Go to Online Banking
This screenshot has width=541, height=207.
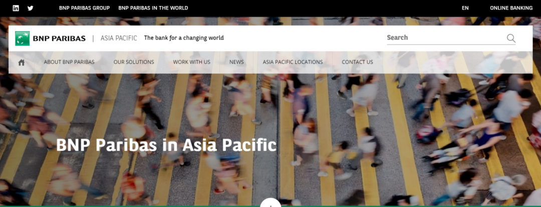[x=511, y=8]
